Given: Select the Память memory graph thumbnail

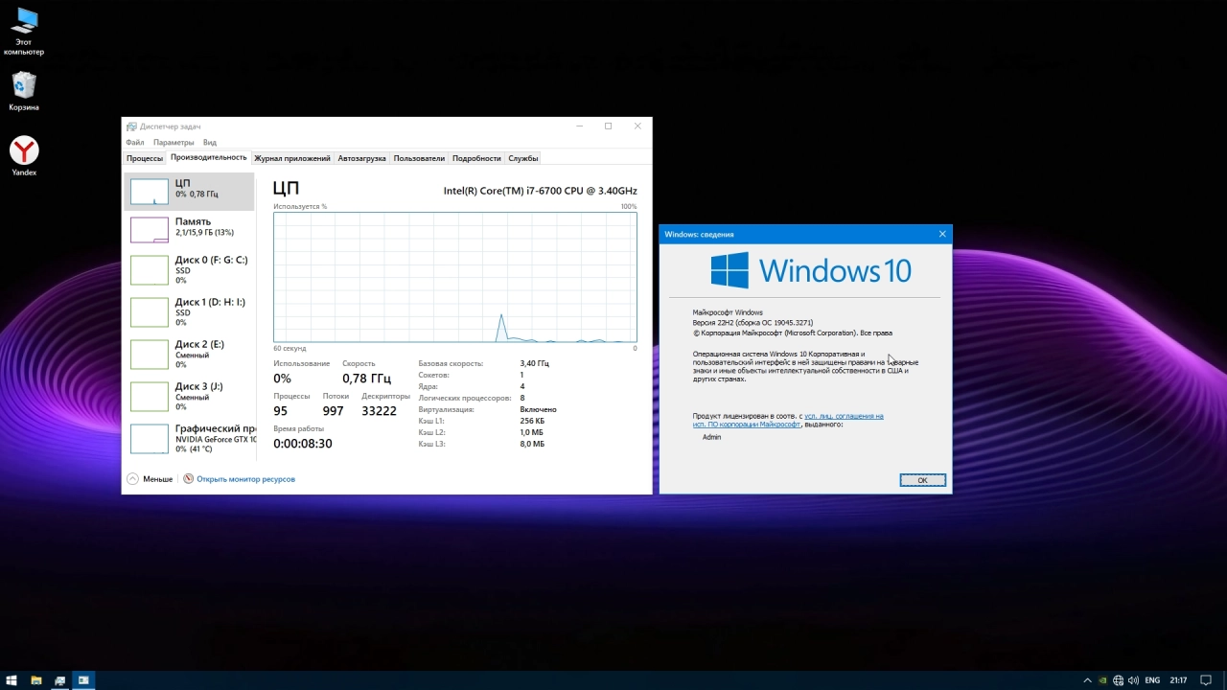Looking at the screenshot, I should [150, 229].
